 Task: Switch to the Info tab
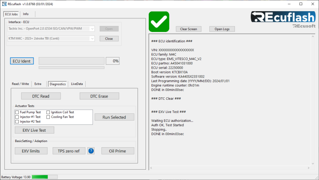26,14
